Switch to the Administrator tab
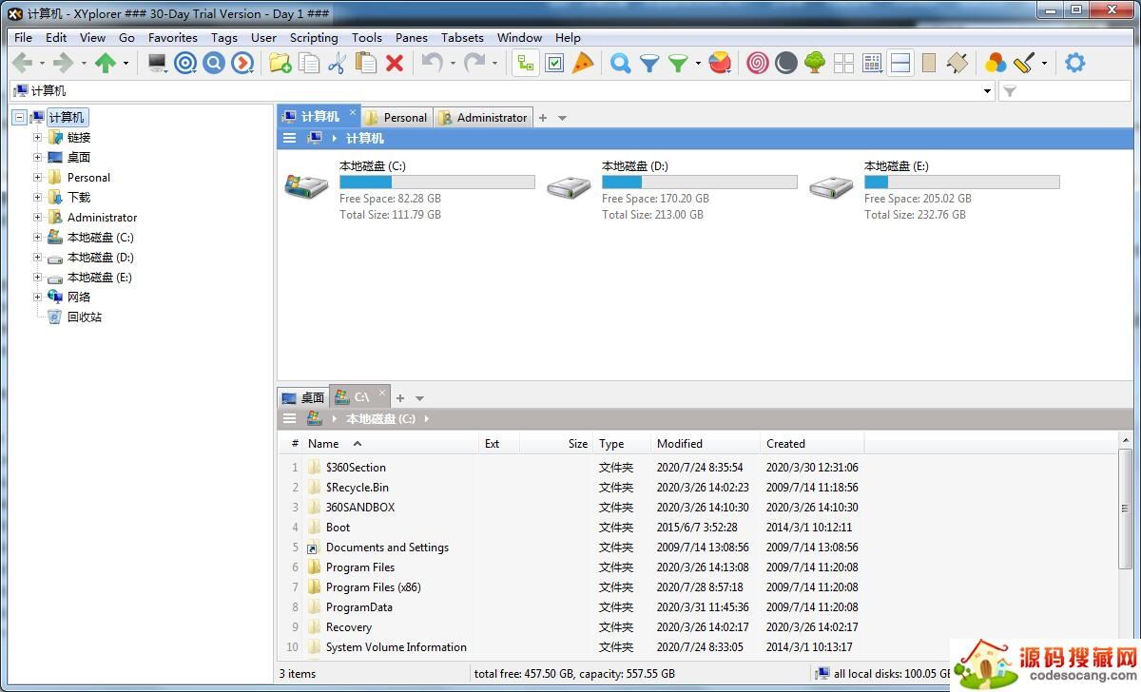Screen dimensions: 1141x692 (483, 118)
